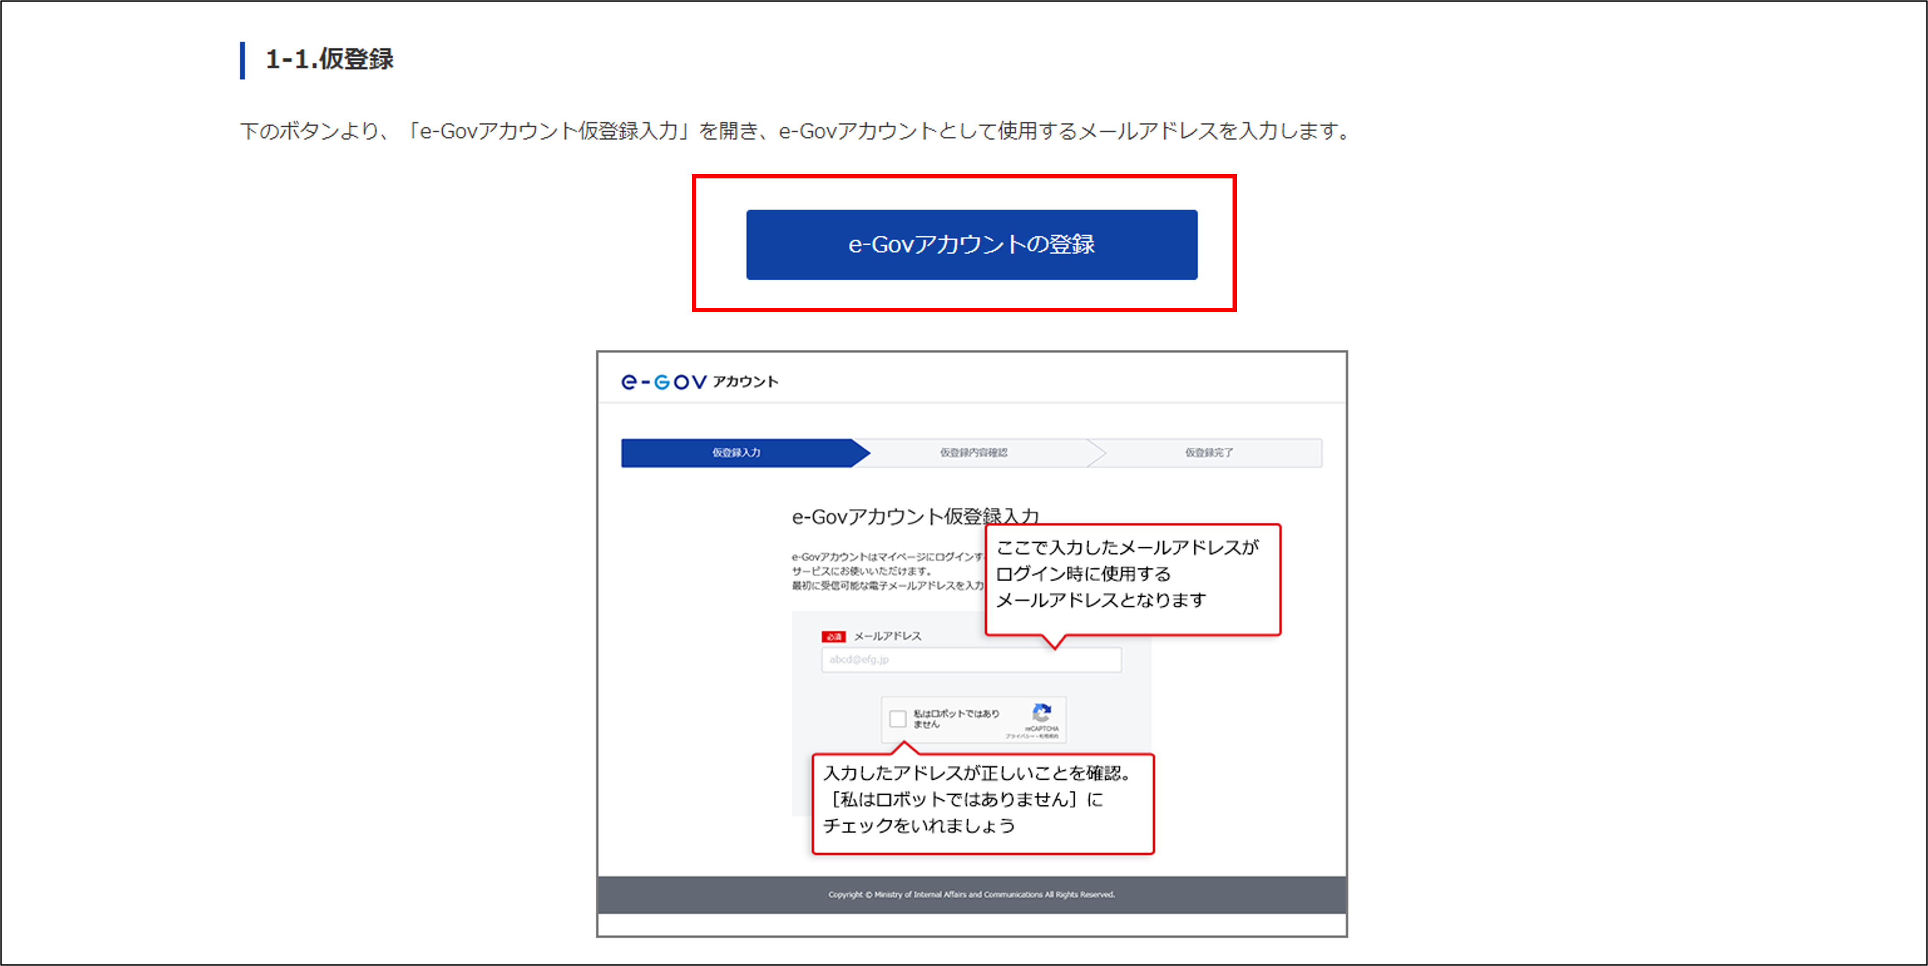This screenshot has height=966, width=1928.
Task: Click the e-GOV アカウント logo
Action: tap(700, 382)
